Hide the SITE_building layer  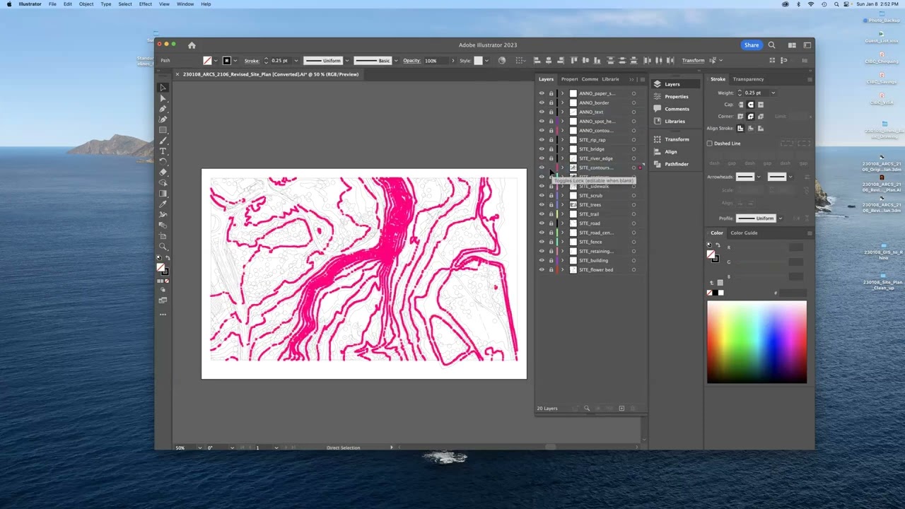point(542,261)
